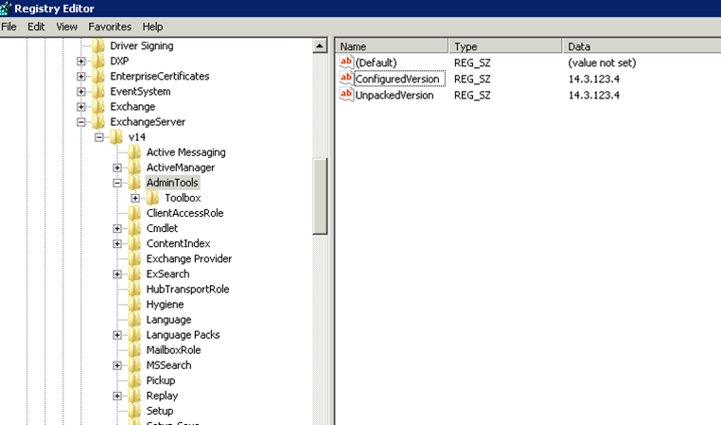Image resolution: width=721 pixels, height=425 pixels.
Task: Open the View menu
Action: pos(66,27)
